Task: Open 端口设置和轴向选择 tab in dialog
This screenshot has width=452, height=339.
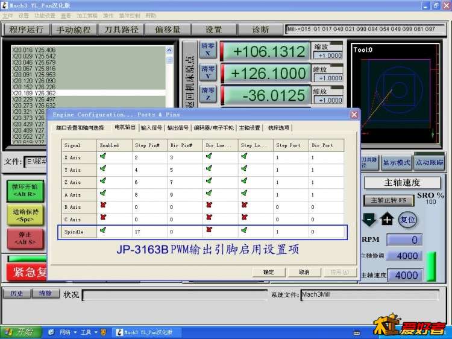Action: [x=80, y=128]
